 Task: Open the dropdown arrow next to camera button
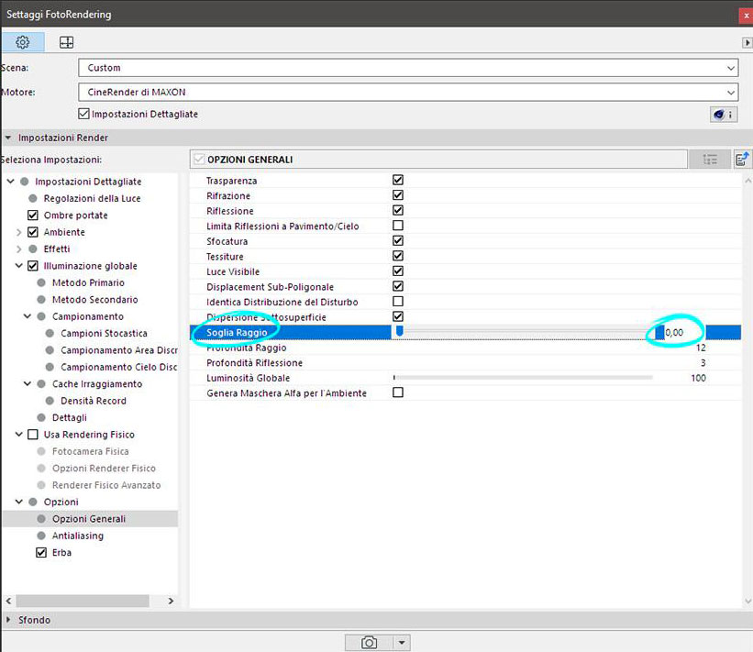click(x=402, y=643)
